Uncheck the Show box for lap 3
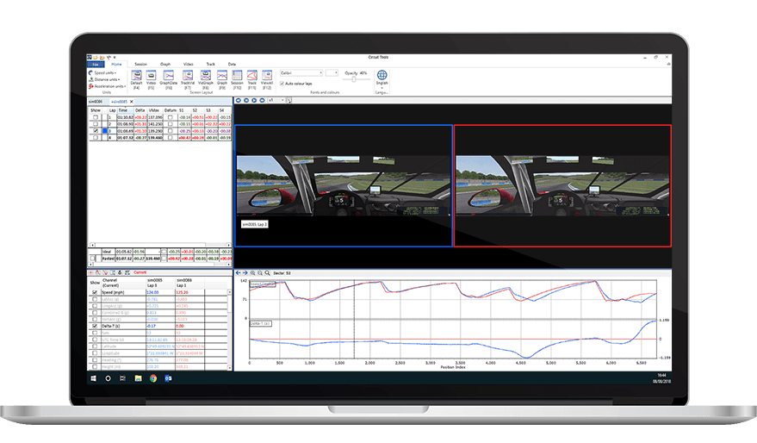Image resolution: width=757 pixels, height=443 pixels. pyautogui.click(x=95, y=131)
